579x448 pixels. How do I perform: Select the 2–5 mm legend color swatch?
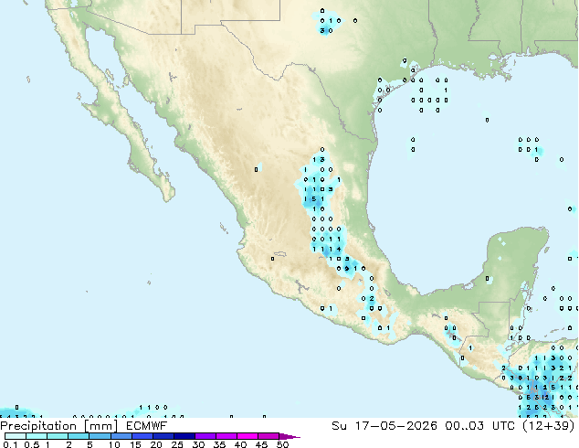79,436
